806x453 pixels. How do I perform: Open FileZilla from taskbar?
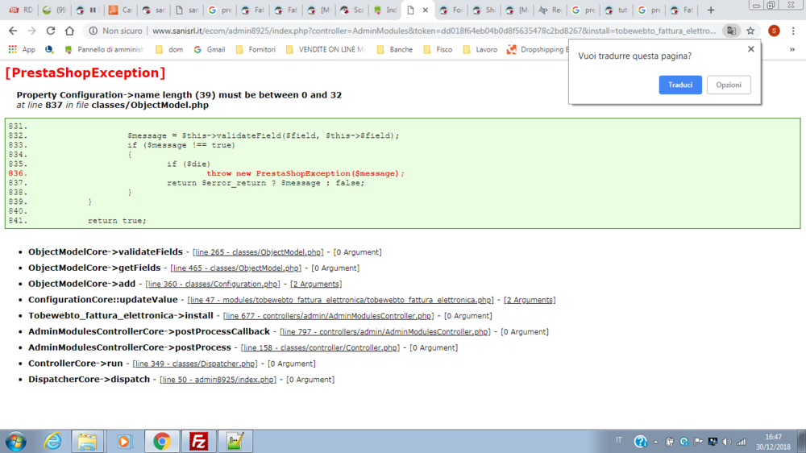[198, 441]
